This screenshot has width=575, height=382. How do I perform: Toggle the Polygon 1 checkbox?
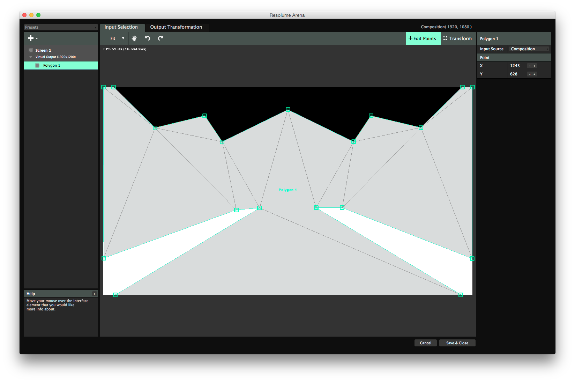pos(37,66)
